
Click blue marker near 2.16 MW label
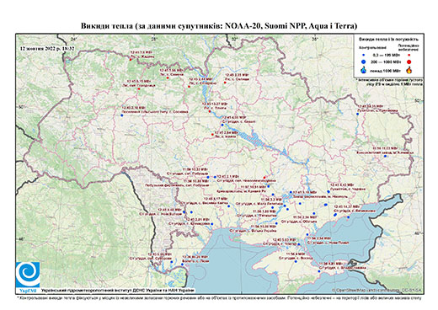[x=122, y=115]
